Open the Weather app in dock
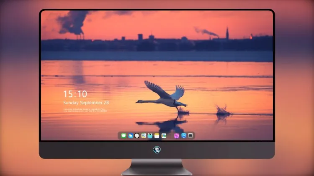The width and height of the screenshot is (314, 176). pyautogui.click(x=130, y=136)
